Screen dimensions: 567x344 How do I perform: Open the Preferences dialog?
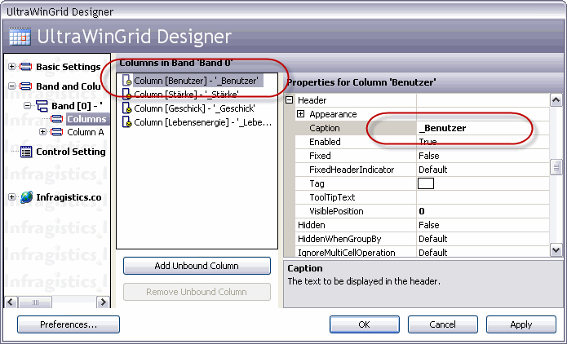pyautogui.click(x=69, y=324)
